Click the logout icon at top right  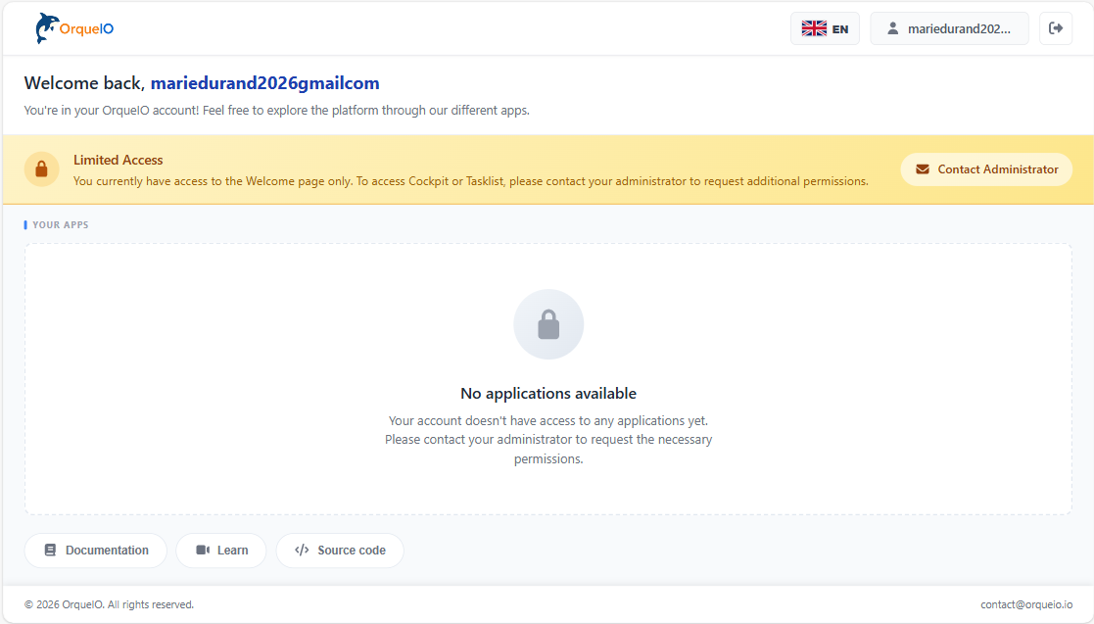point(1055,27)
